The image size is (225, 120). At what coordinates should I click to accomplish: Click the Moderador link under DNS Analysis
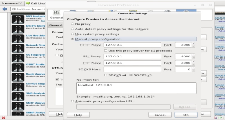43,21
